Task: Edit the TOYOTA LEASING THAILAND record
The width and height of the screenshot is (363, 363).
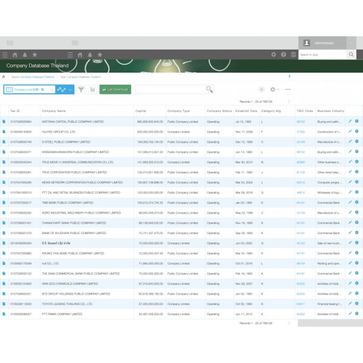Action: tap(350, 303)
